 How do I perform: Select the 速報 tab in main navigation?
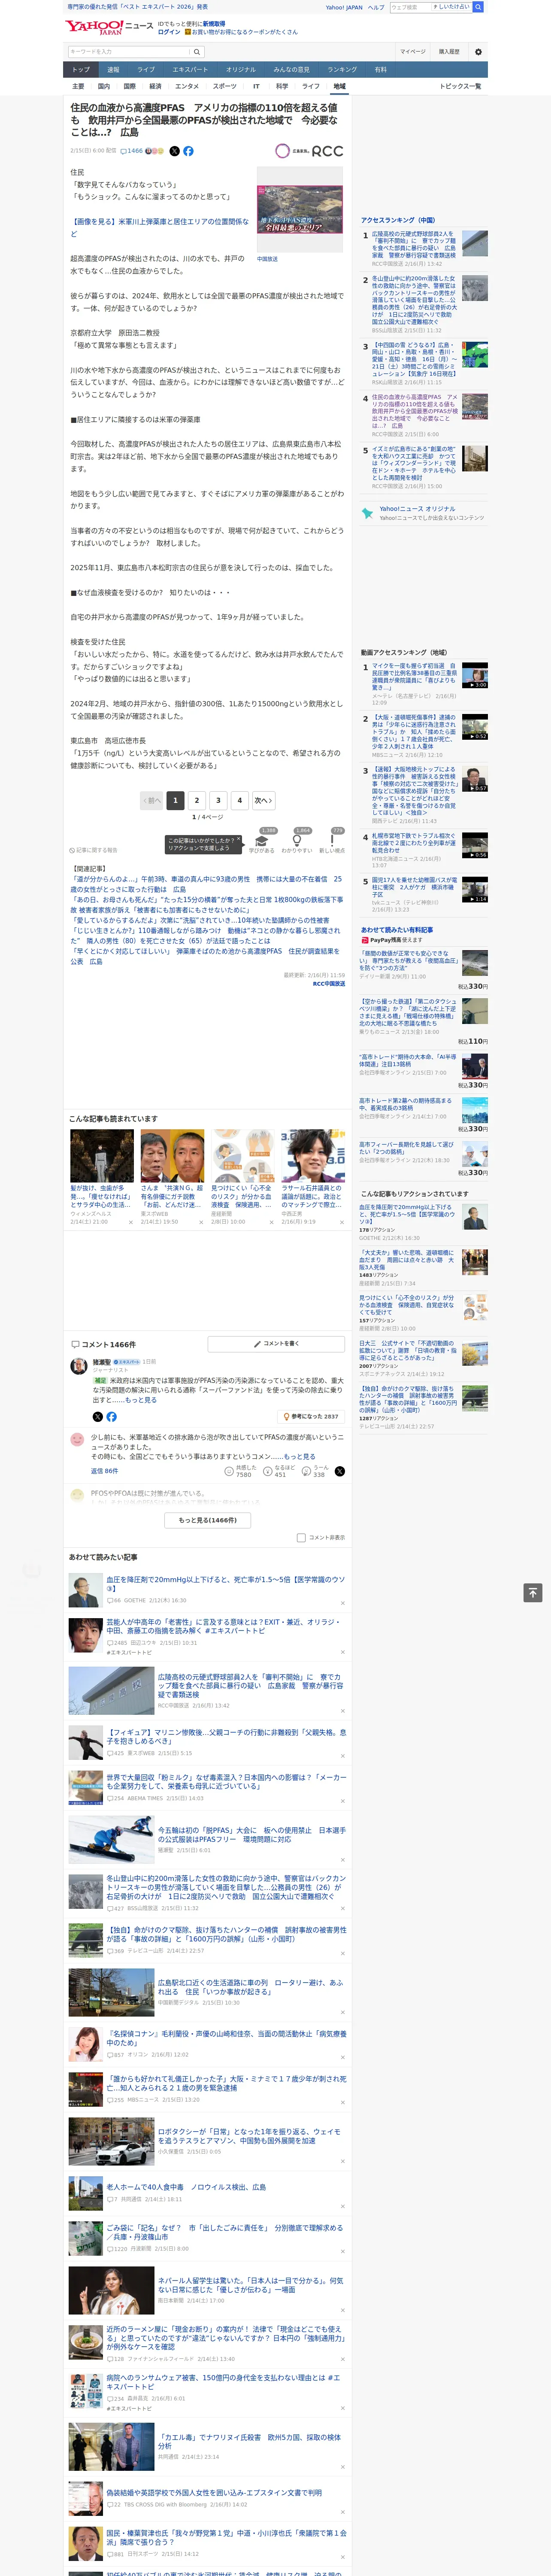pos(113,70)
